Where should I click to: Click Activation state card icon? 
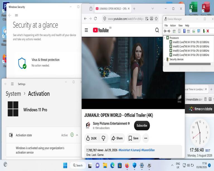coord(11,135)
